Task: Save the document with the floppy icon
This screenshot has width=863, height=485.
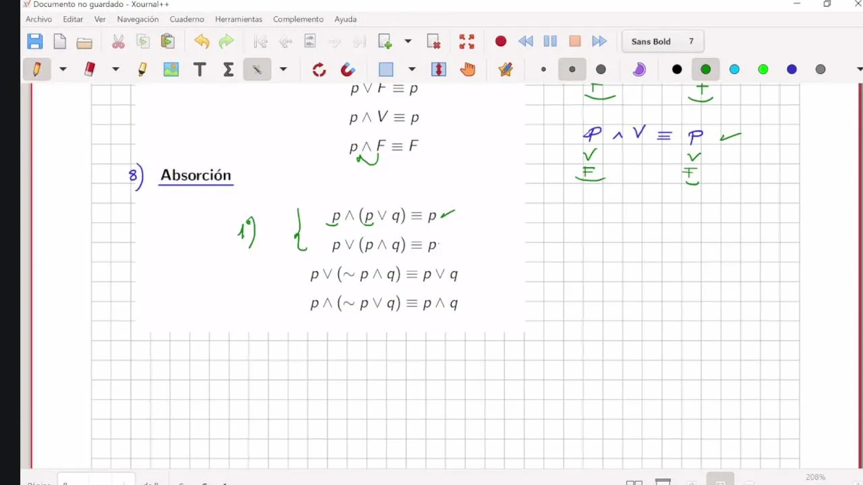Action: coord(35,42)
